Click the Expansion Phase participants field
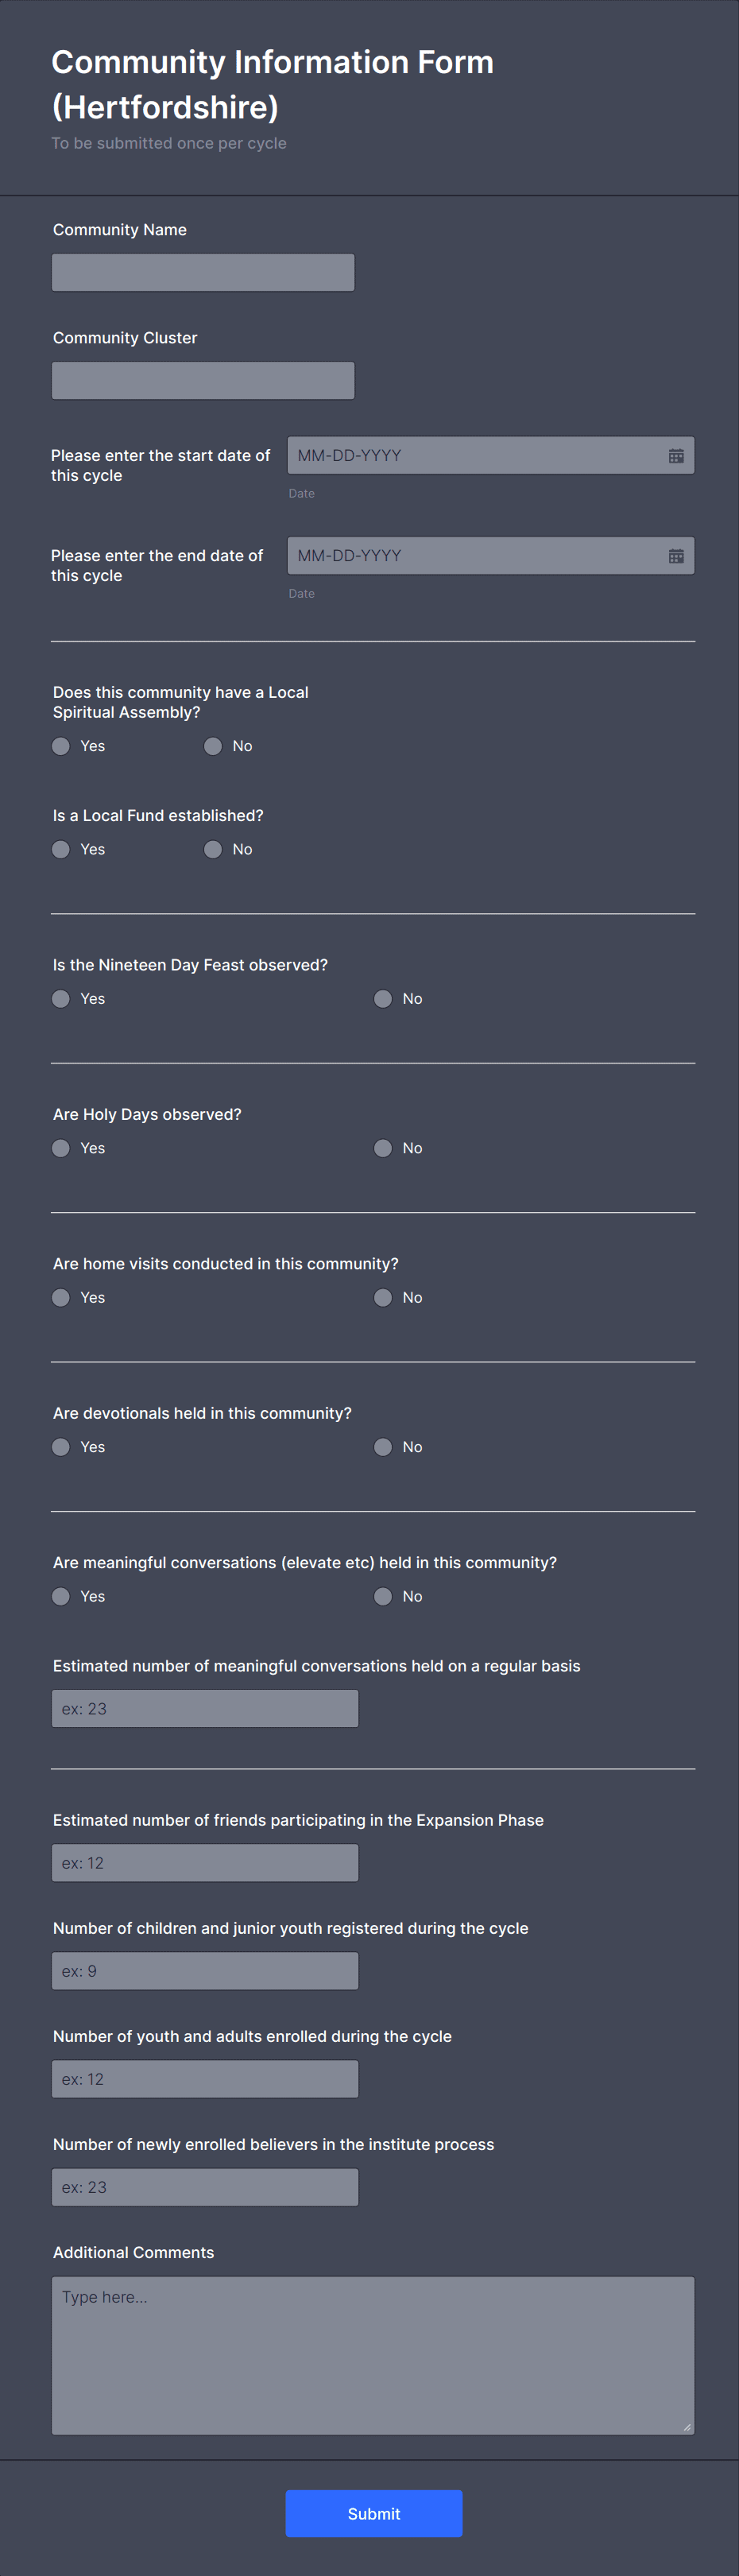Image resolution: width=739 pixels, height=2576 pixels. coord(204,1862)
